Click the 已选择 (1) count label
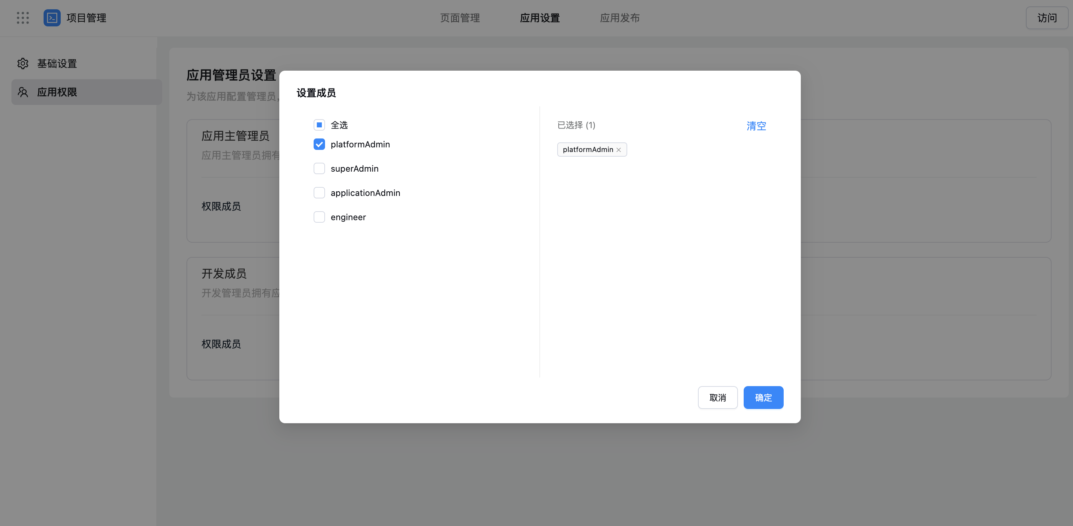This screenshot has height=526, width=1073. point(576,125)
